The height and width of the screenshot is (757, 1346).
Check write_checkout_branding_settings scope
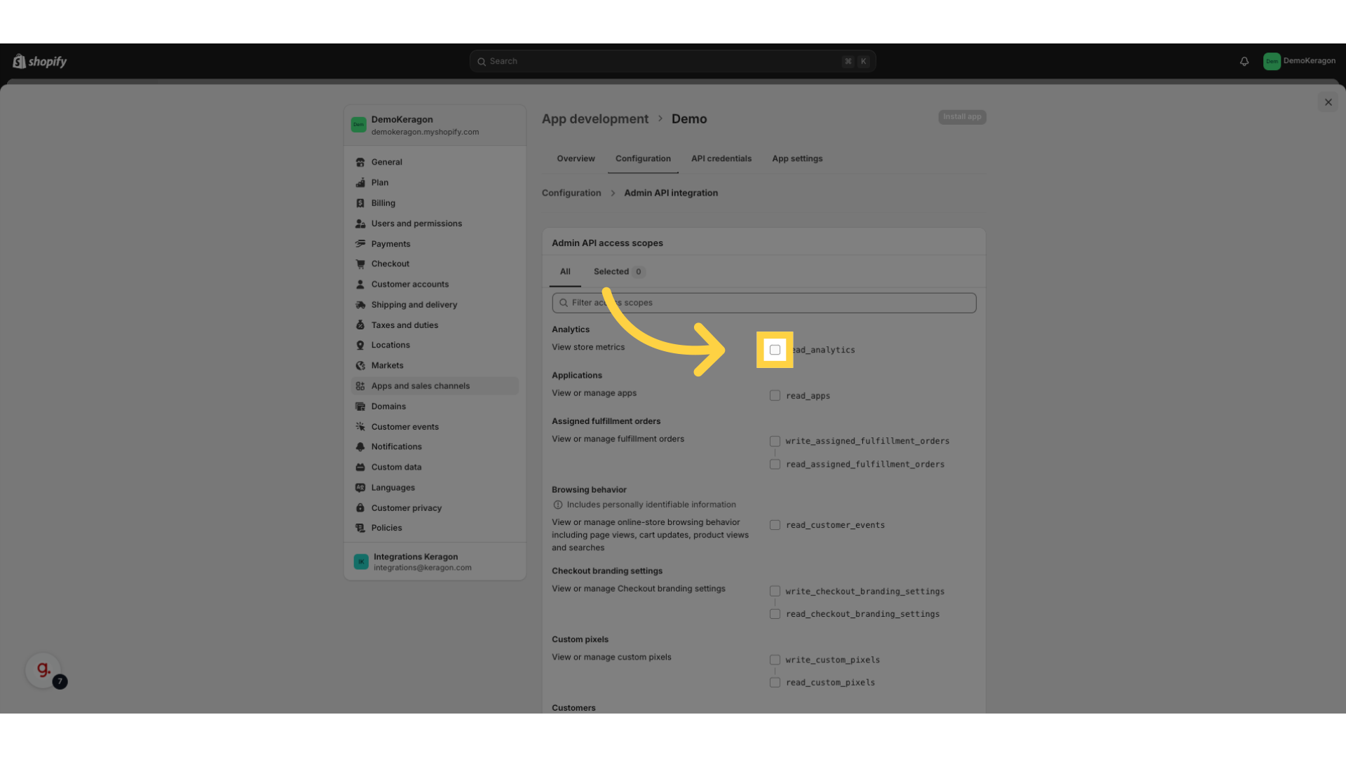775,592
